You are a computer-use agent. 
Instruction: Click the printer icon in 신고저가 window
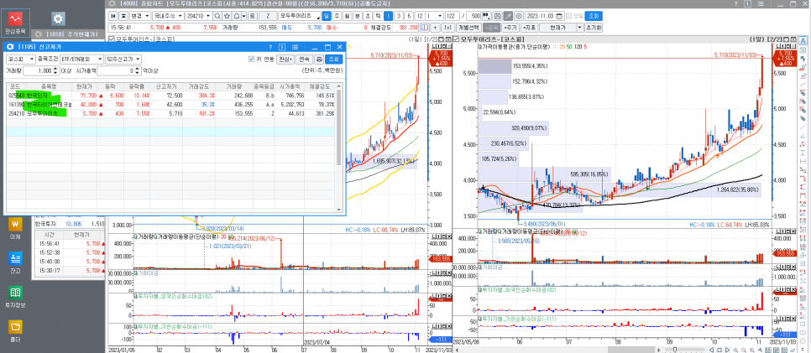pyautogui.click(x=319, y=60)
